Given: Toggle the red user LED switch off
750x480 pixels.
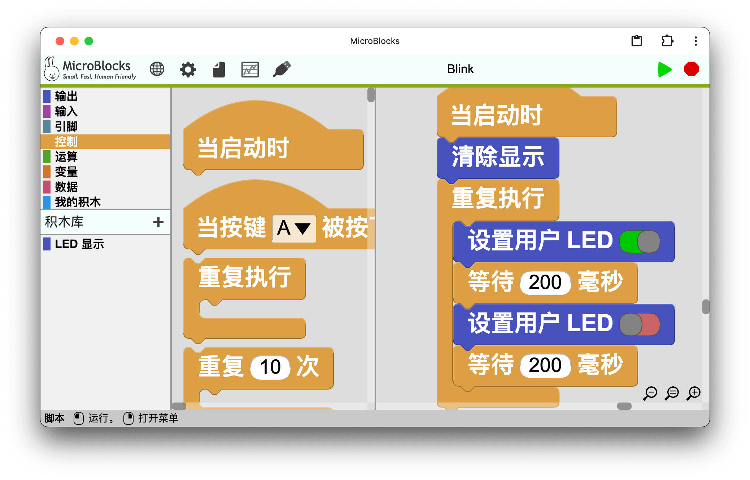Looking at the screenshot, I should click(640, 324).
